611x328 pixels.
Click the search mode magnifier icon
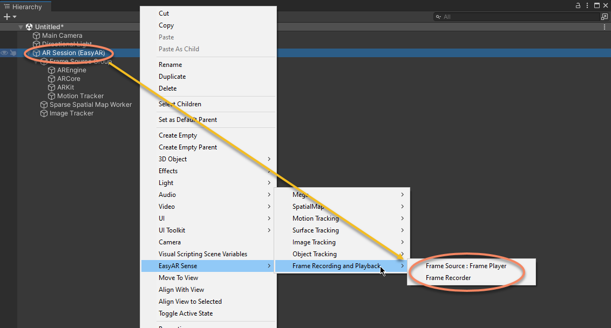pyautogui.click(x=439, y=17)
